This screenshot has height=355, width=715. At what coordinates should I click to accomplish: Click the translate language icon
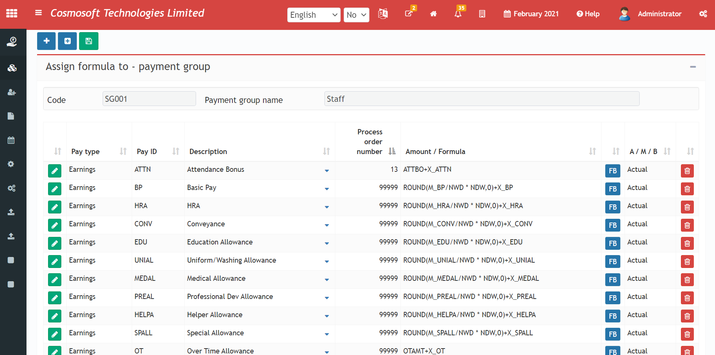pyautogui.click(x=383, y=14)
